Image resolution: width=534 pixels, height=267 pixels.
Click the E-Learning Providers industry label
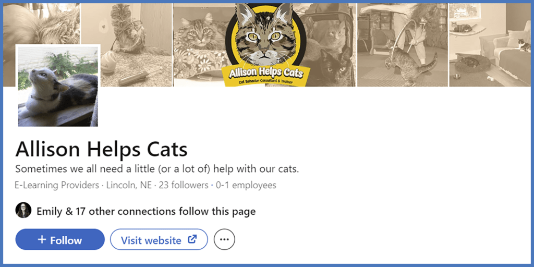(57, 185)
